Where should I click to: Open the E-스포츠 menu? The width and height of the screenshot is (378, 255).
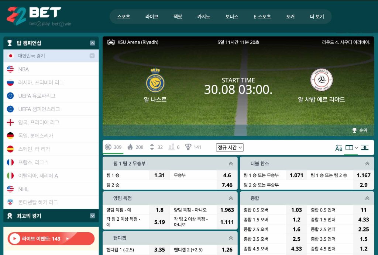262,17
